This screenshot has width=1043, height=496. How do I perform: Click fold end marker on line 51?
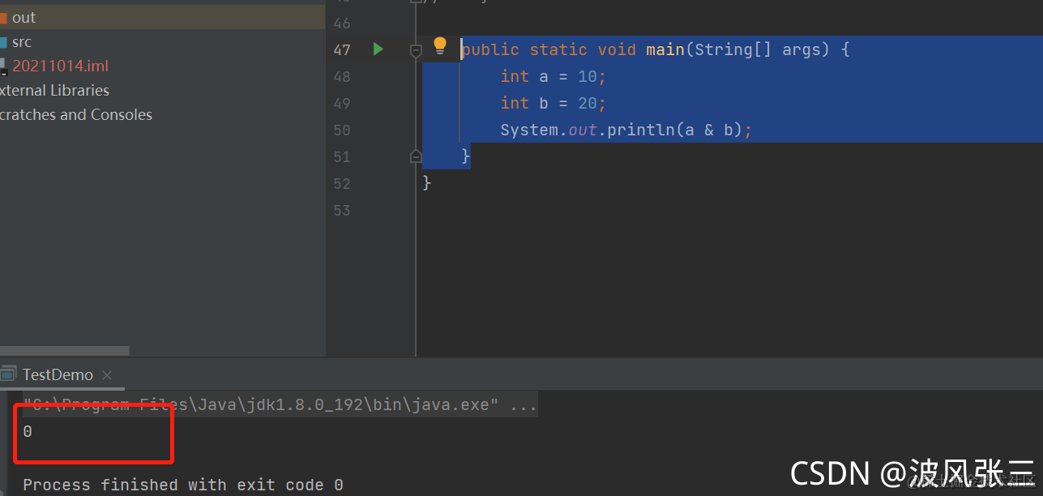tap(416, 156)
